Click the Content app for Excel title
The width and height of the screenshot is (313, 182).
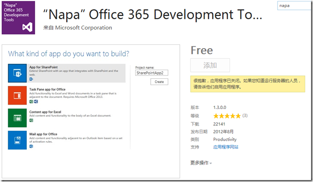[x=45, y=112]
